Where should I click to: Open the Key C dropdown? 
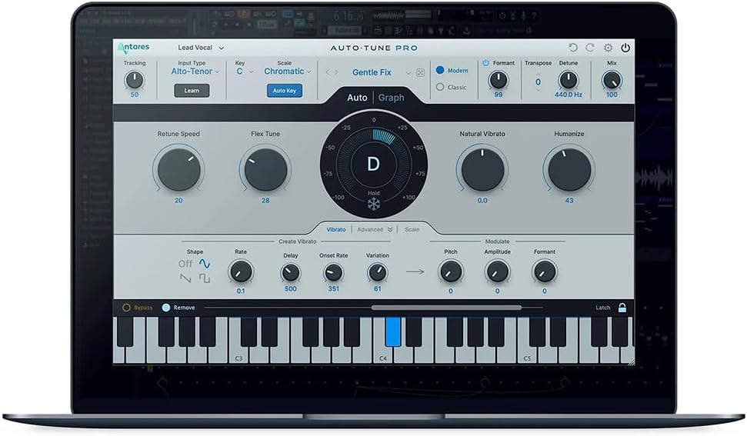click(x=245, y=72)
